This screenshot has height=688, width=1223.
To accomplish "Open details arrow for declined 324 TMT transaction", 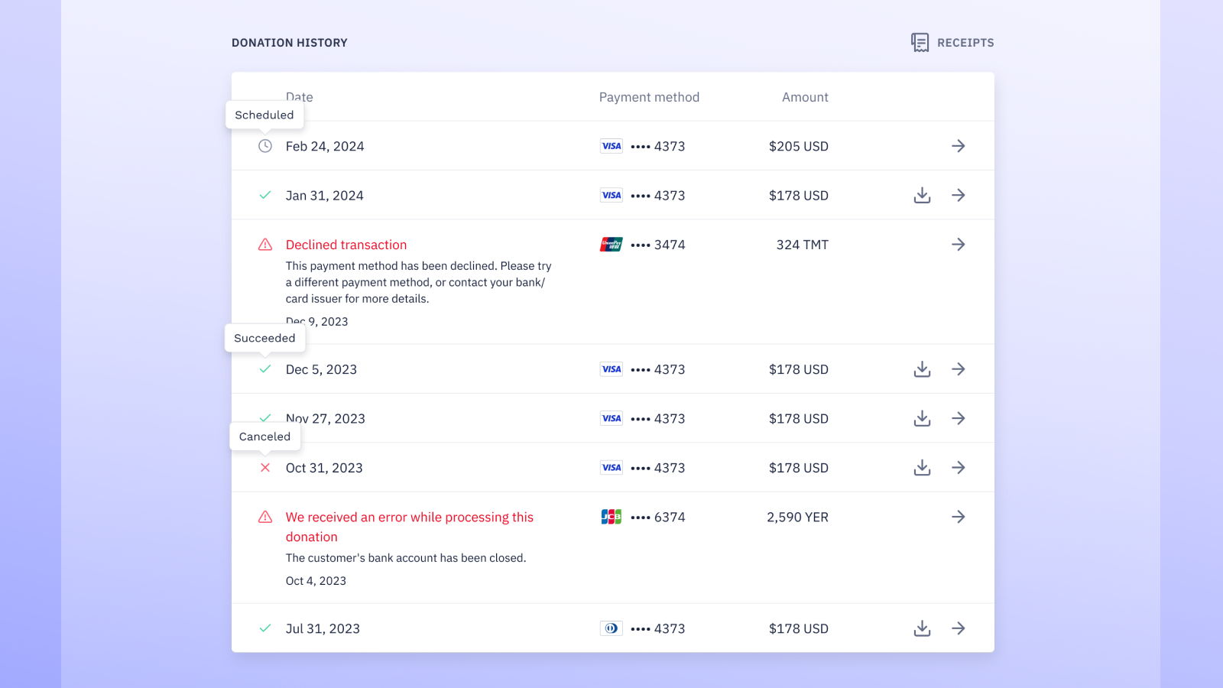I will point(958,245).
